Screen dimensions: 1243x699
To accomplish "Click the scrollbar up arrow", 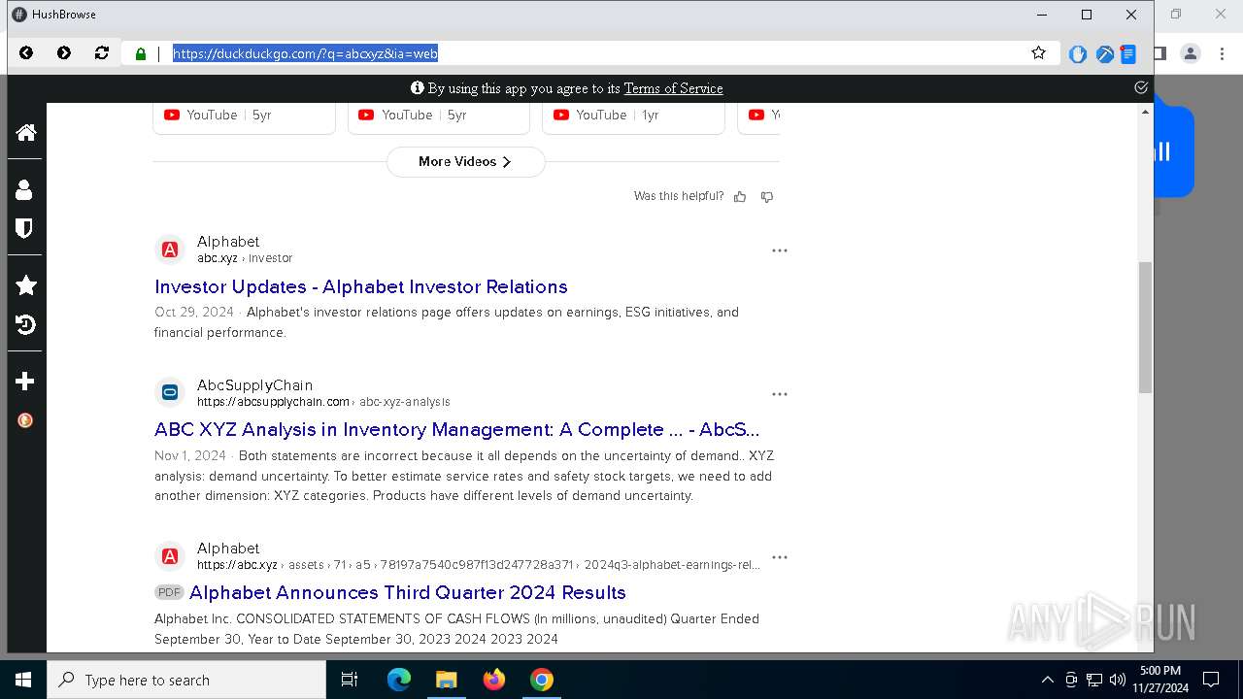I will (x=1145, y=112).
